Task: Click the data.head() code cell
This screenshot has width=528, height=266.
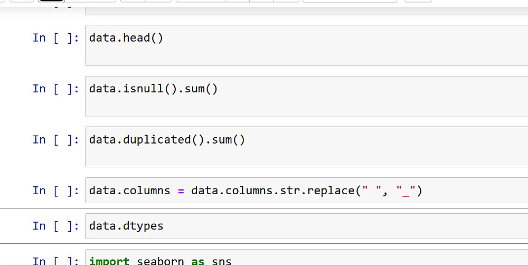Action: (306, 45)
